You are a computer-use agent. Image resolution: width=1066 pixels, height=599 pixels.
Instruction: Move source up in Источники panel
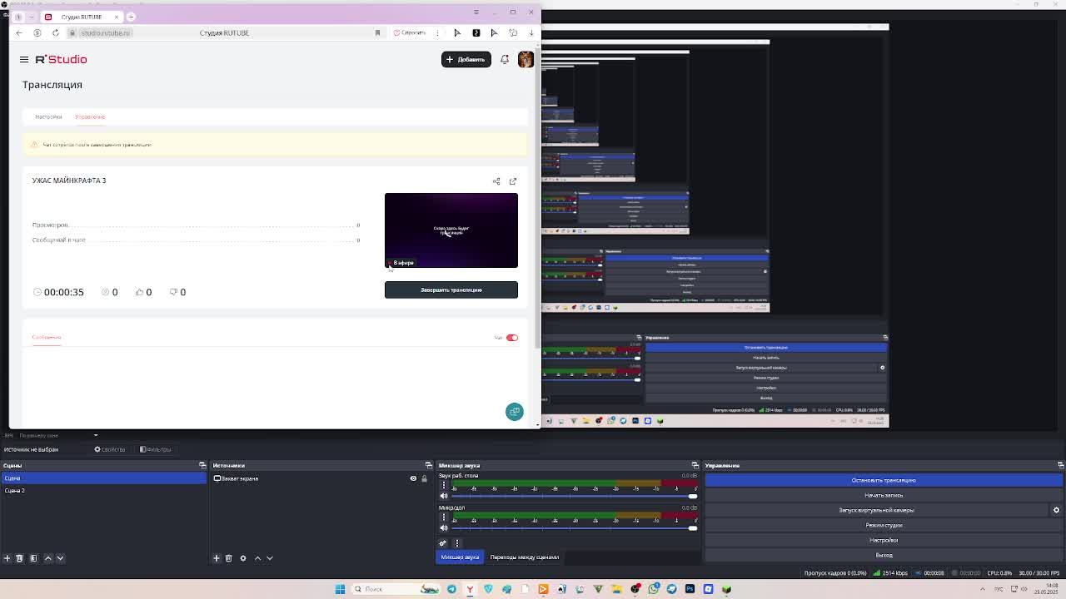[257, 558]
